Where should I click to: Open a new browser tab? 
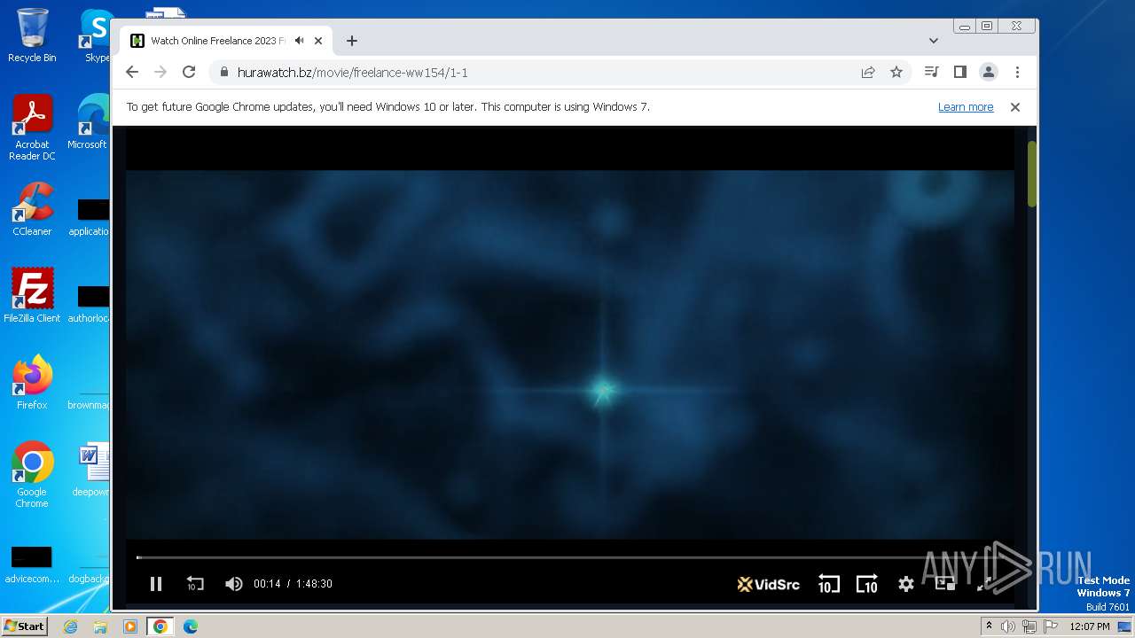pyautogui.click(x=352, y=41)
